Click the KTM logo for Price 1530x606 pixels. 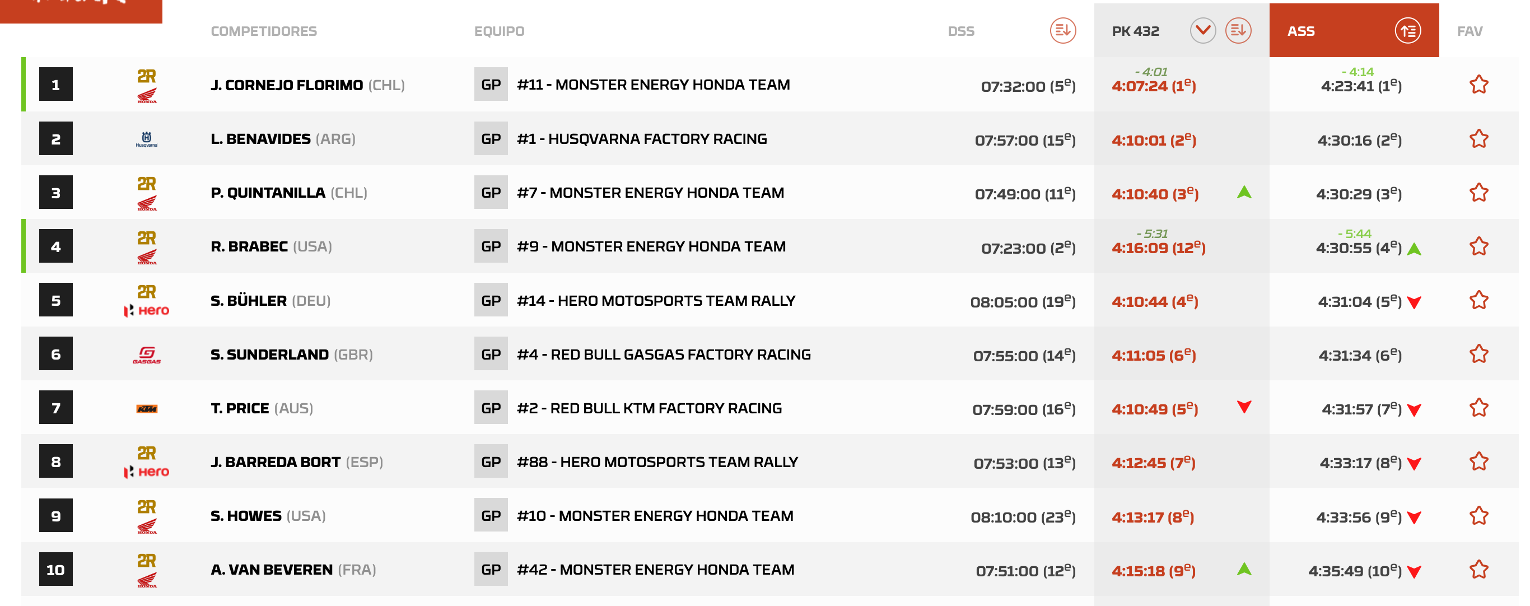146,408
